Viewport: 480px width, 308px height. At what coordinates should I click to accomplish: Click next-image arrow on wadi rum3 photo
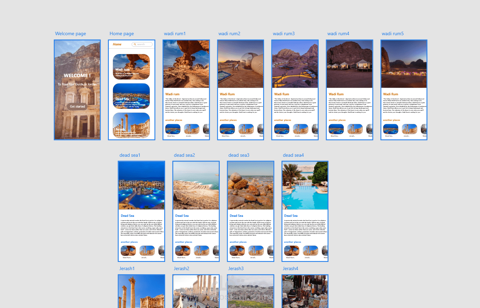pos(316,64)
